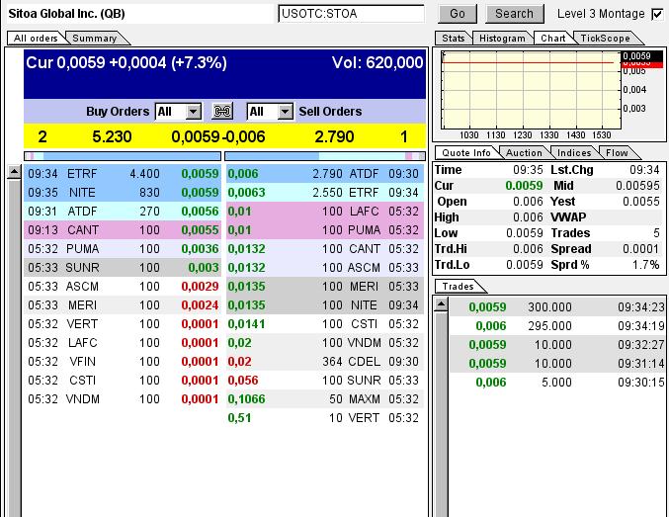Image resolution: width=669 pixels, height=517 pixels.
Task: Select the 300.000 trade at 09:34:23
Action: pos(558,307)
